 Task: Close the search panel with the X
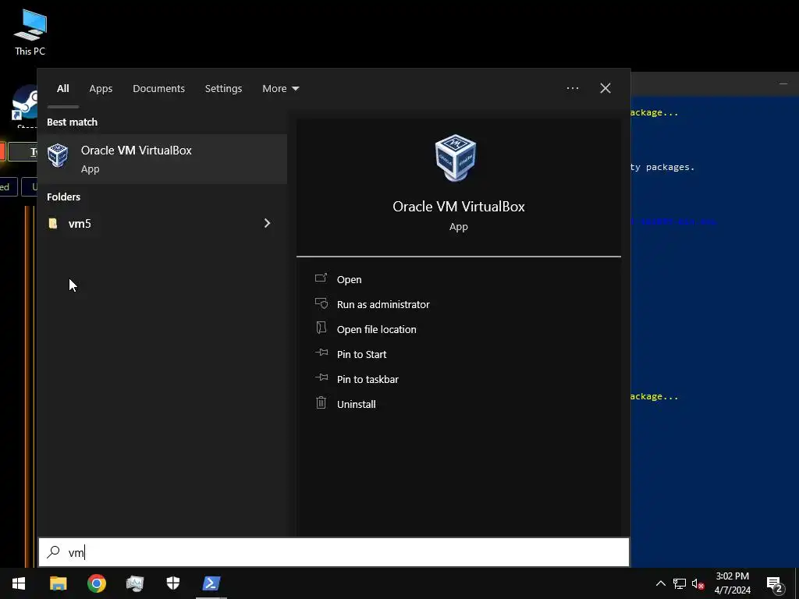[x=605, y=88]
